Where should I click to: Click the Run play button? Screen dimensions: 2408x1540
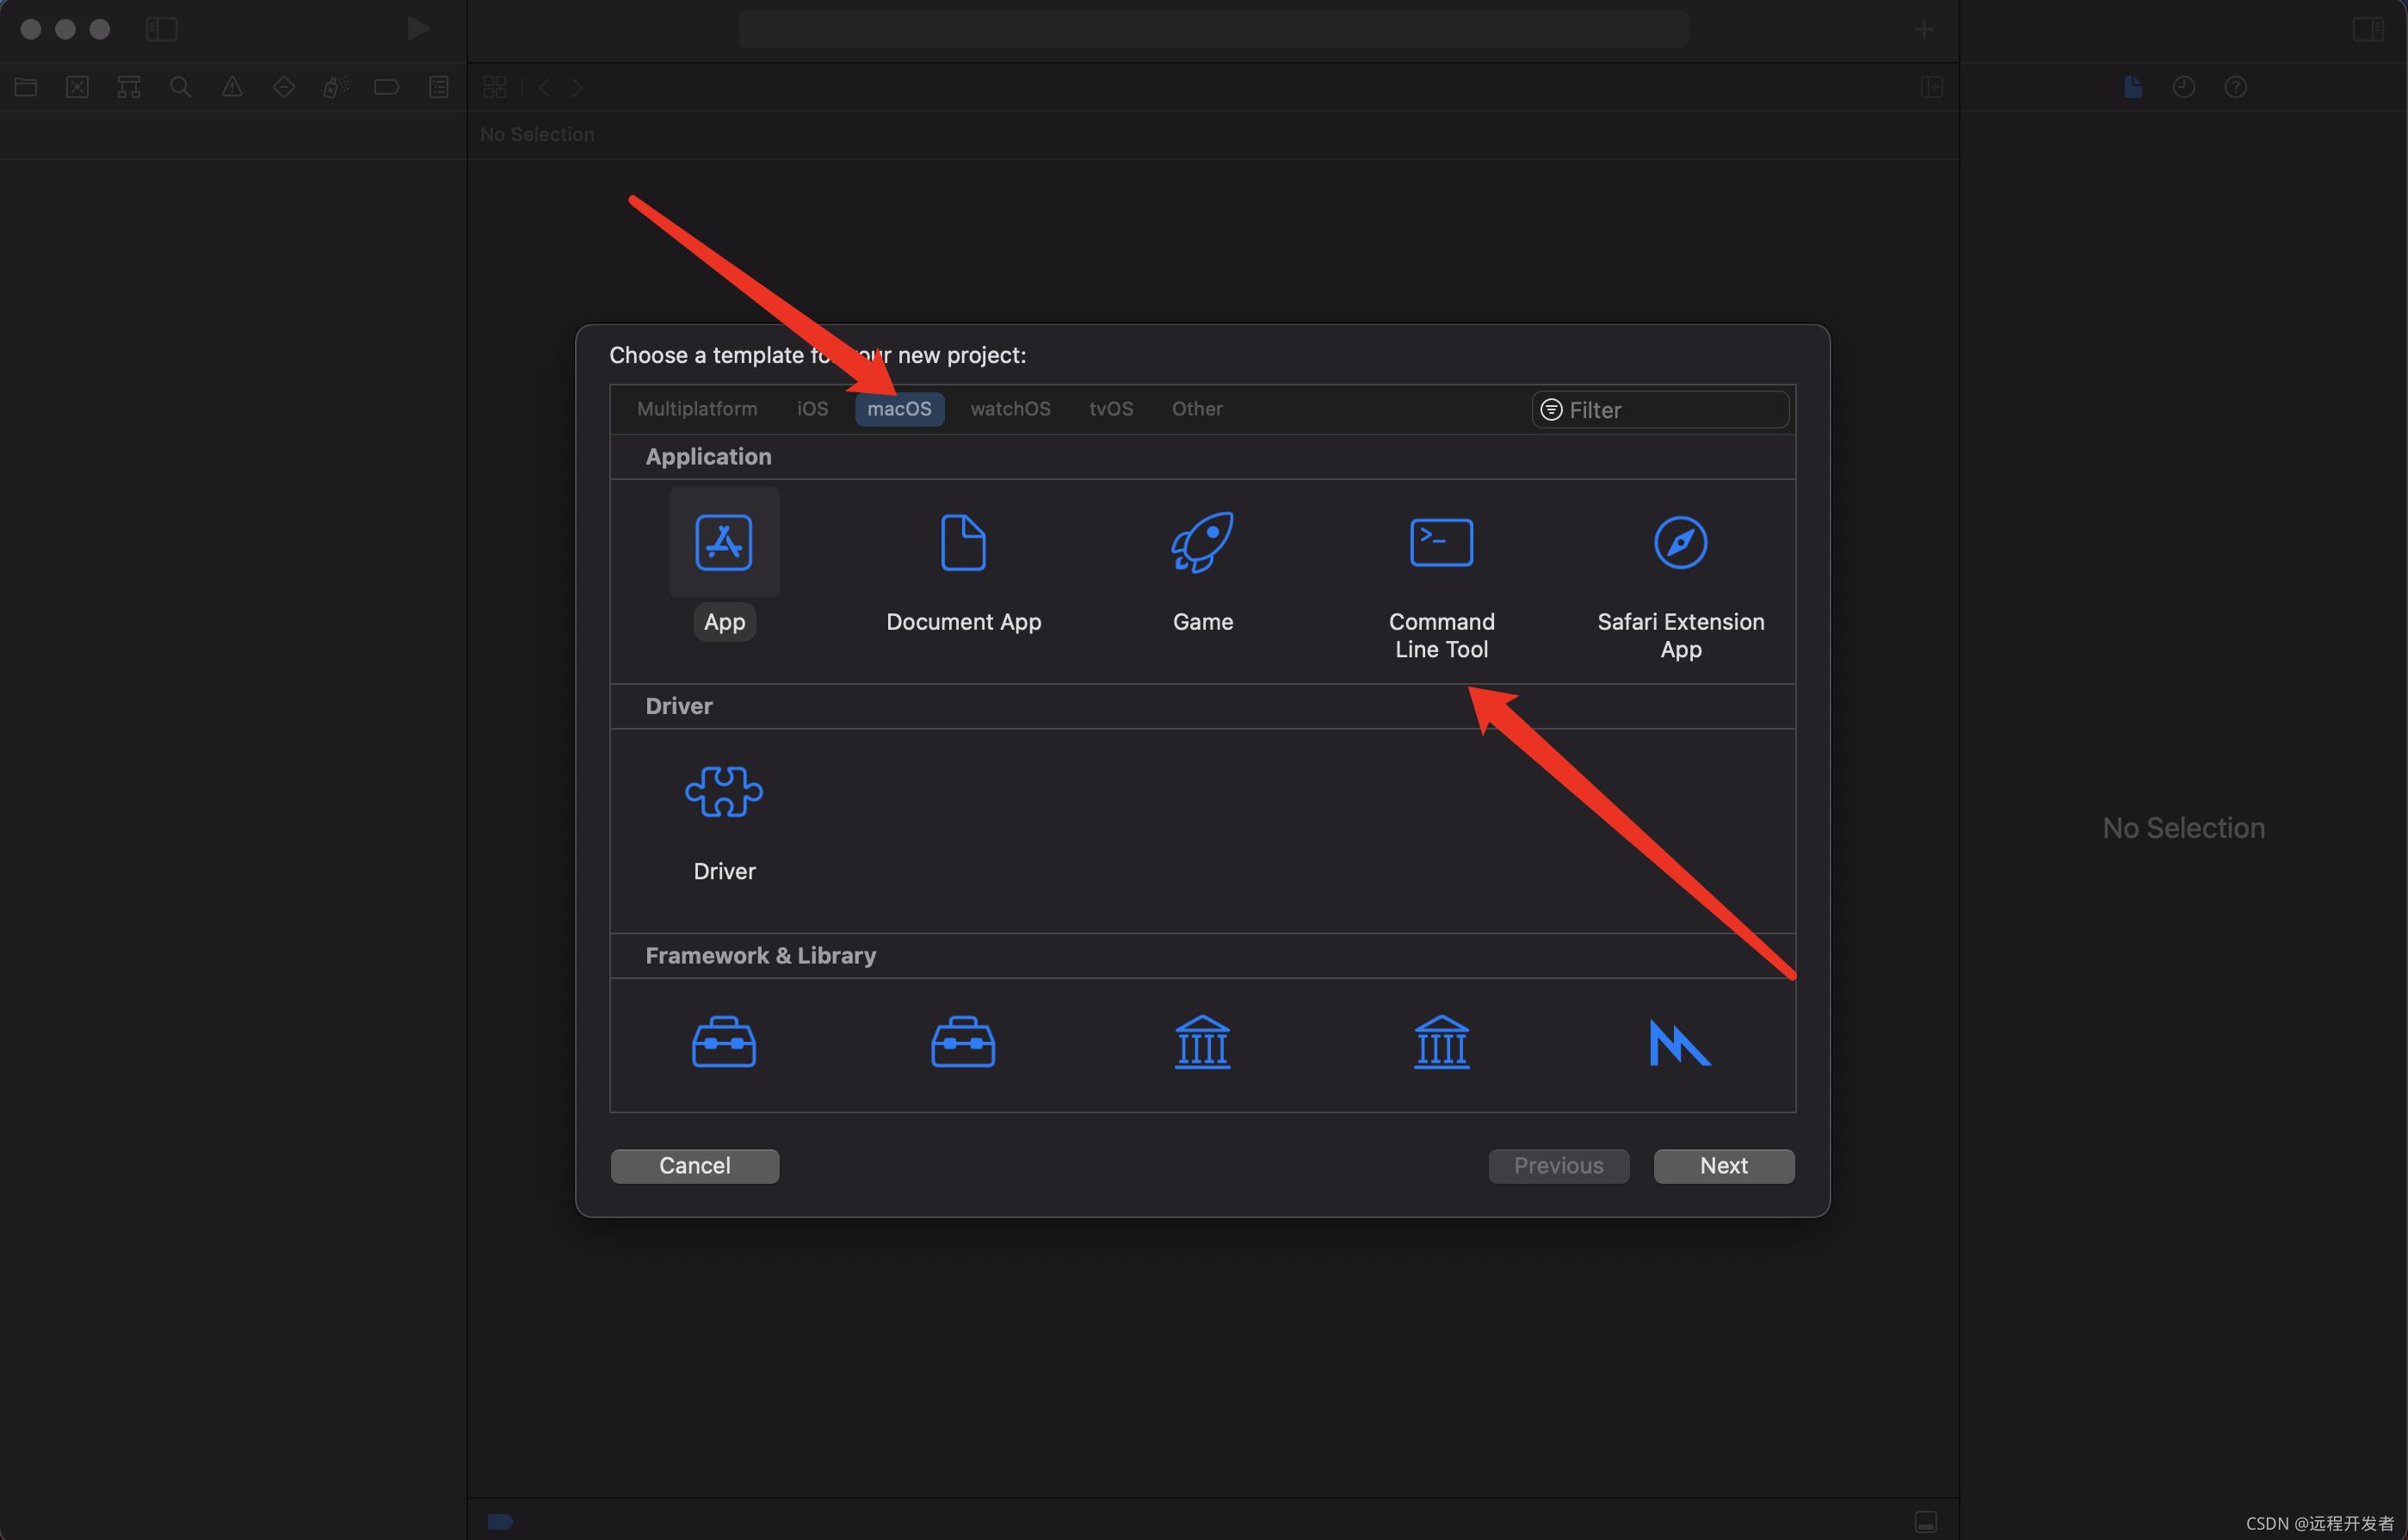[418, 28]
